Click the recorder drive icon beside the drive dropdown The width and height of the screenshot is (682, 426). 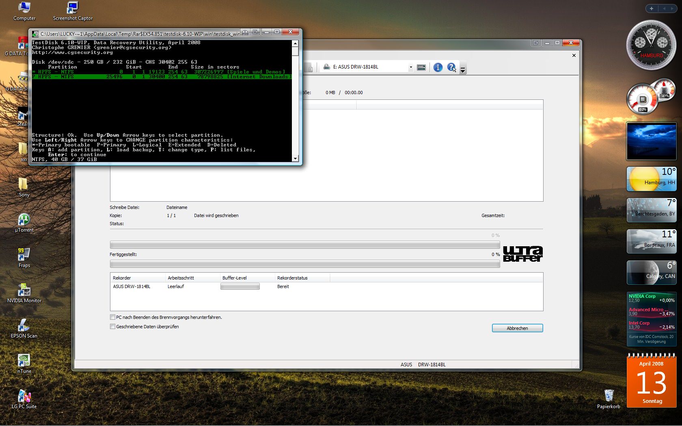[x=421, y=67]
